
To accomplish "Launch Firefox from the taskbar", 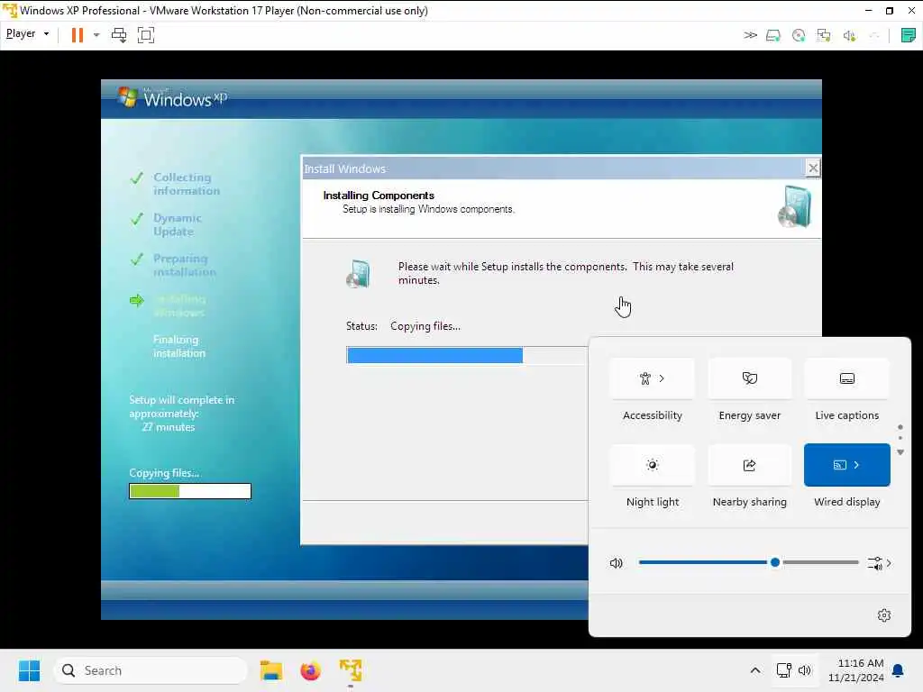I will pyautogui.click(x=310, y=670).
